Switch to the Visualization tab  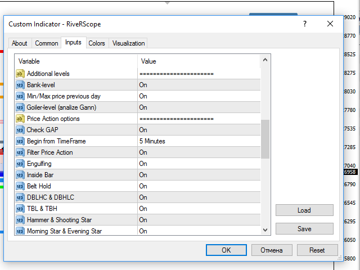[x=128, y=43]
